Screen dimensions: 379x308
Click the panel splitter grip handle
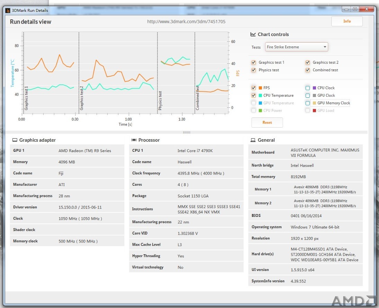pyautogui.click(x=187, y=132)
